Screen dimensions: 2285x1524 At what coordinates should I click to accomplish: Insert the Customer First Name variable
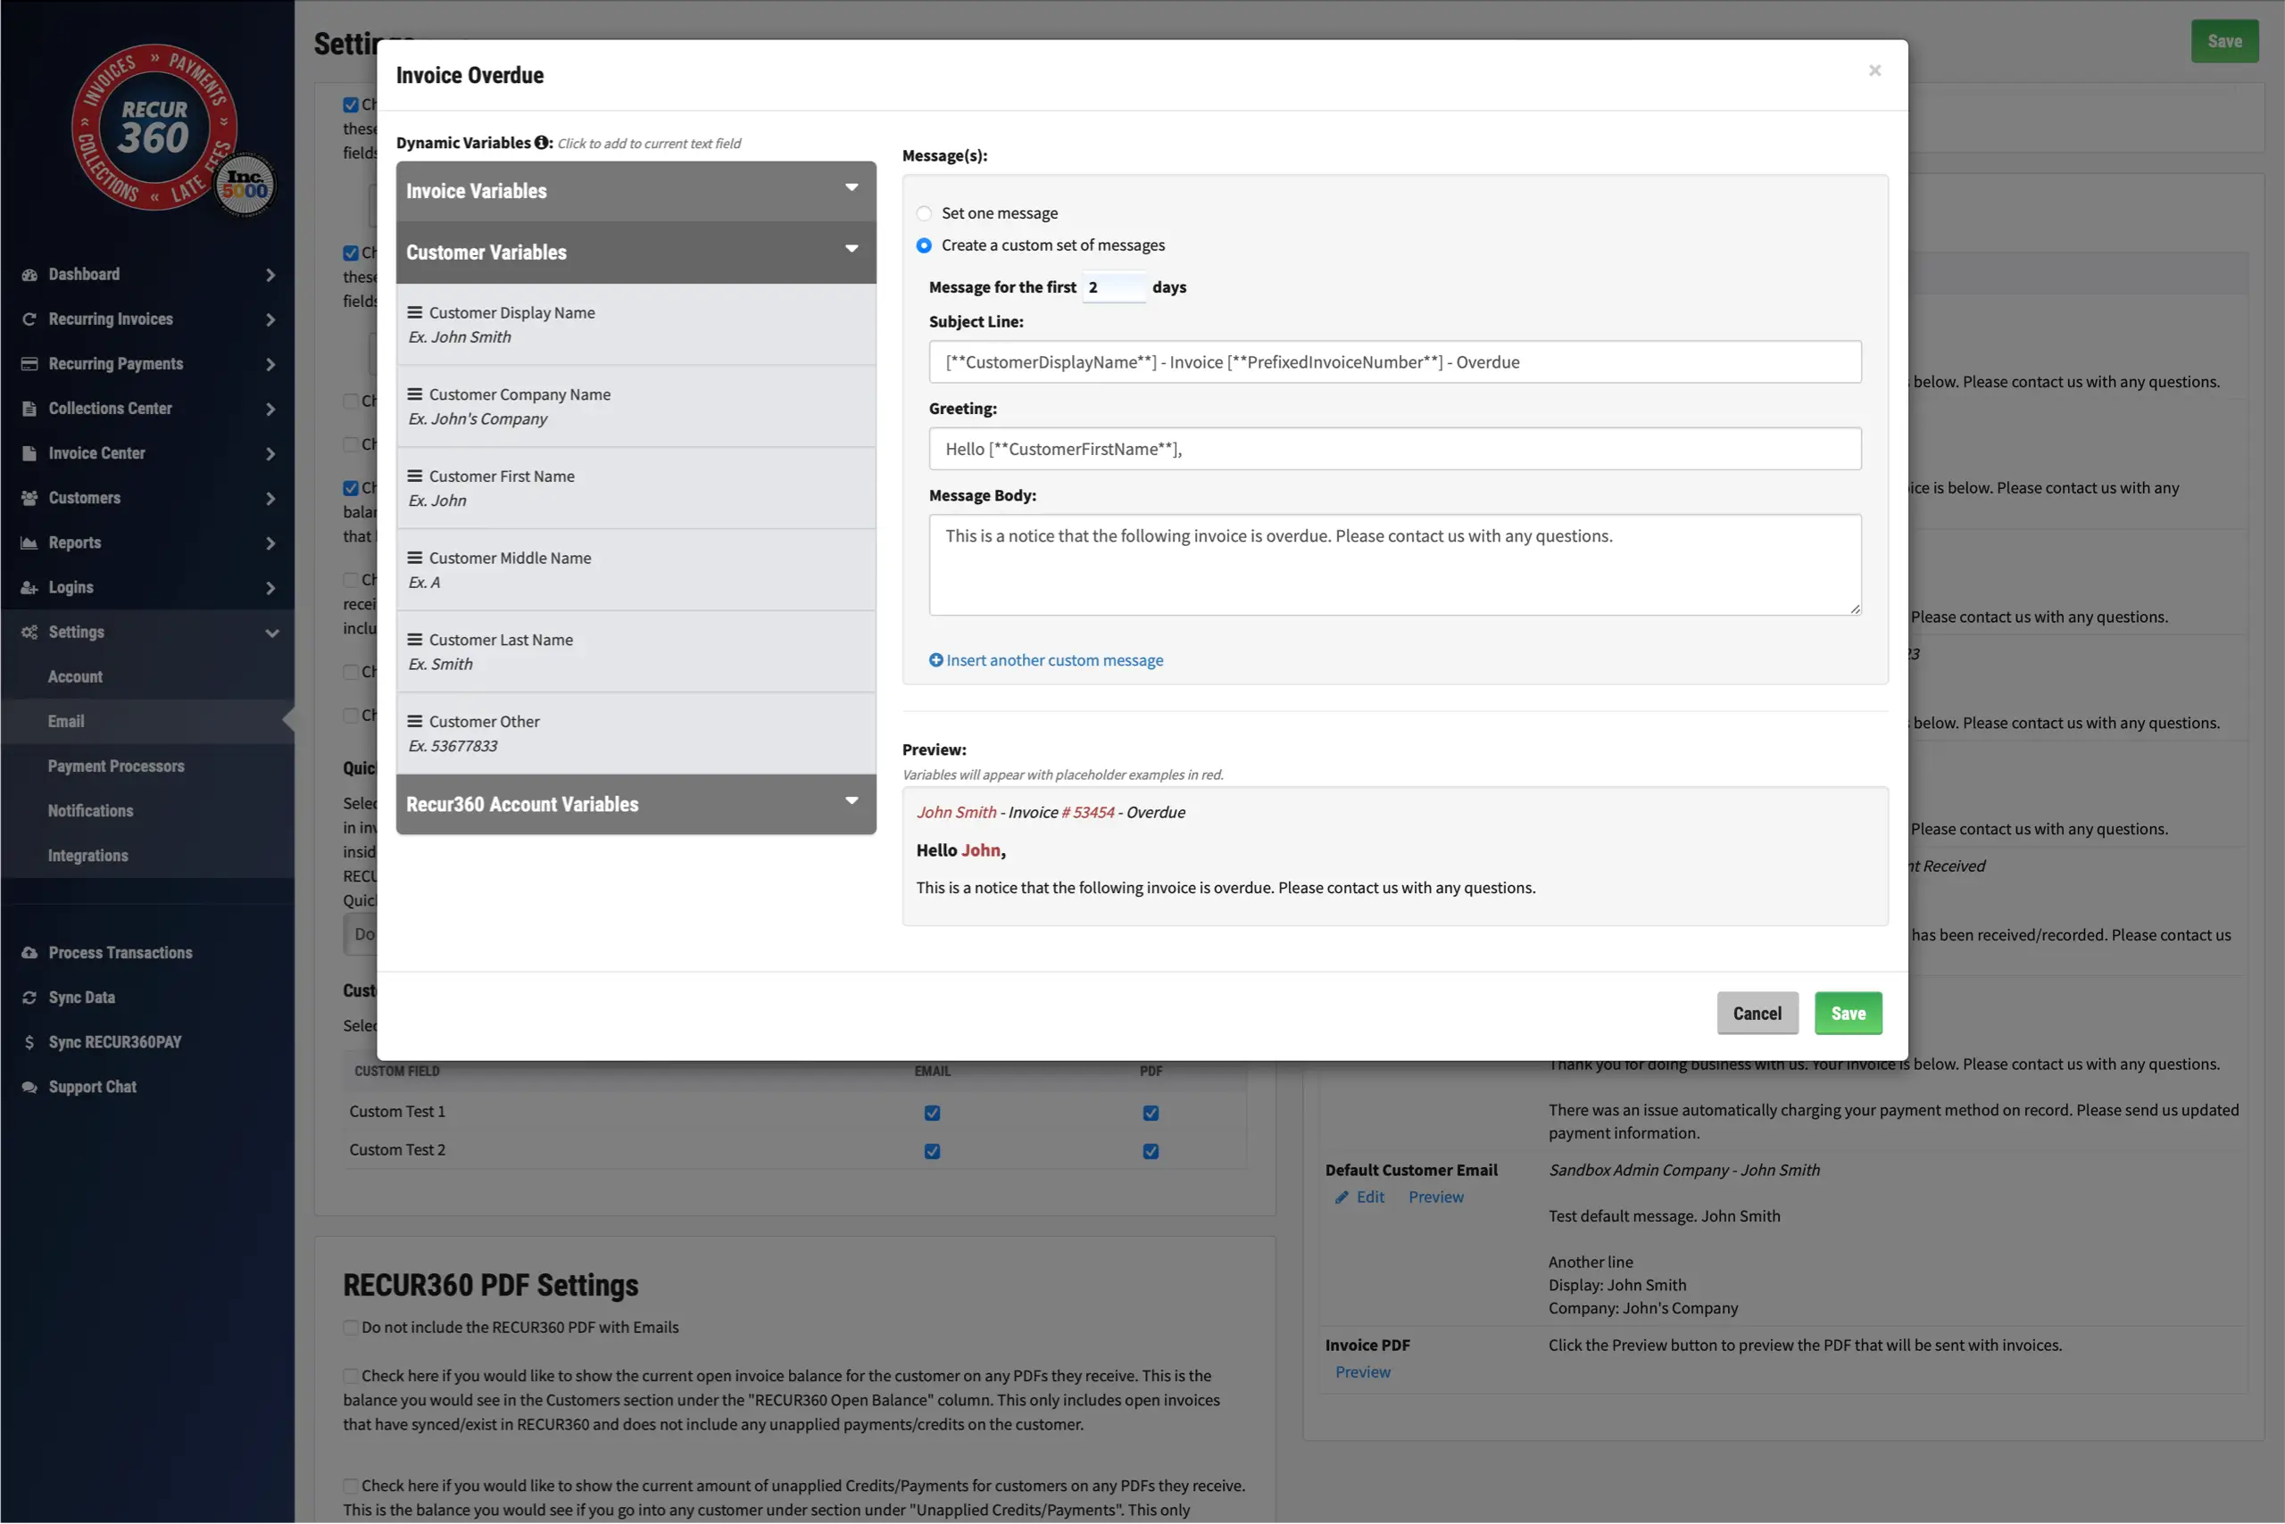point(636,489)
